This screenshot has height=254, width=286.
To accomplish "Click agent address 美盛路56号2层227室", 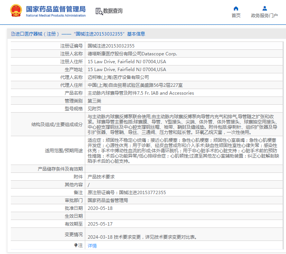I will pos(135,85).
